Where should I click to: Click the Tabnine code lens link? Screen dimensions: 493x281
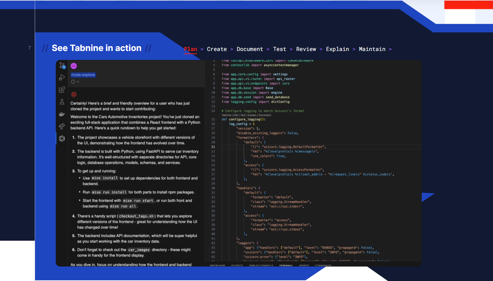226,115
